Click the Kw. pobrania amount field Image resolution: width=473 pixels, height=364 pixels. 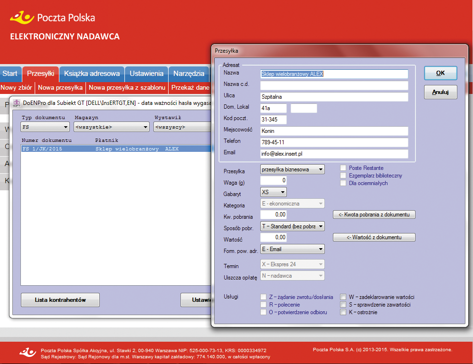tap(273, 215)
